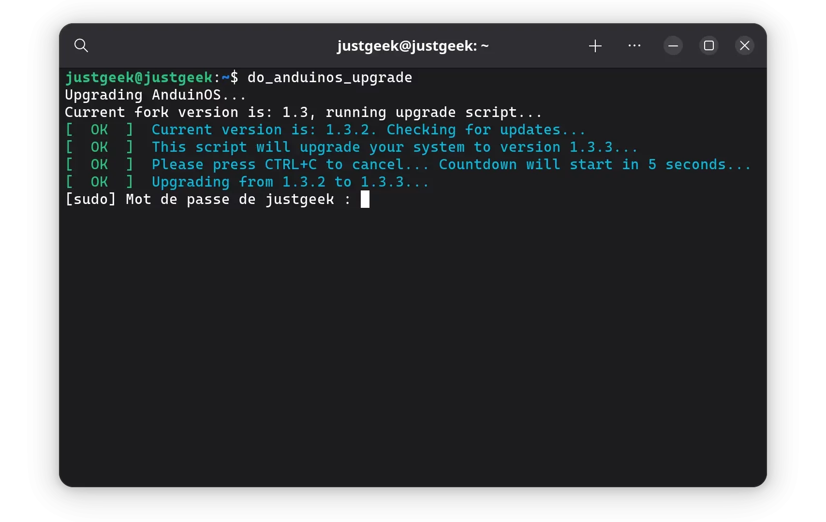The height and width of the screenshot is (522, 826).
Task: Open the three-dots terminal menu
Action: [x=634, y=46]
